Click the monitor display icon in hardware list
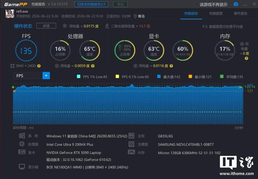Screen dimensions: 258x179 22,167
